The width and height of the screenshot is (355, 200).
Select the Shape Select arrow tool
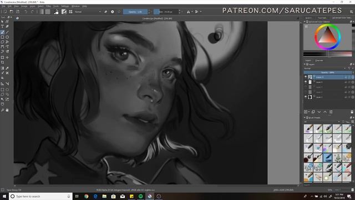click(x=2, y=22)
